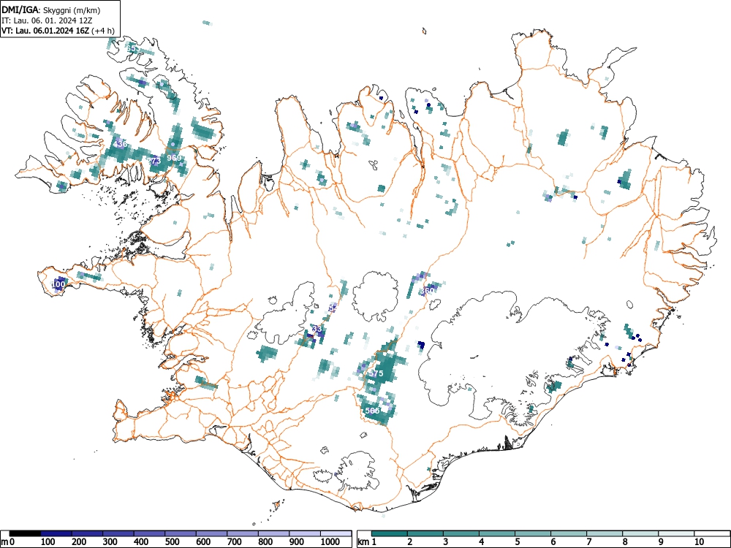The width and height of the screenshot is (731, 548).
Task: Click the map value label '969'
Action: coord(174,158)
